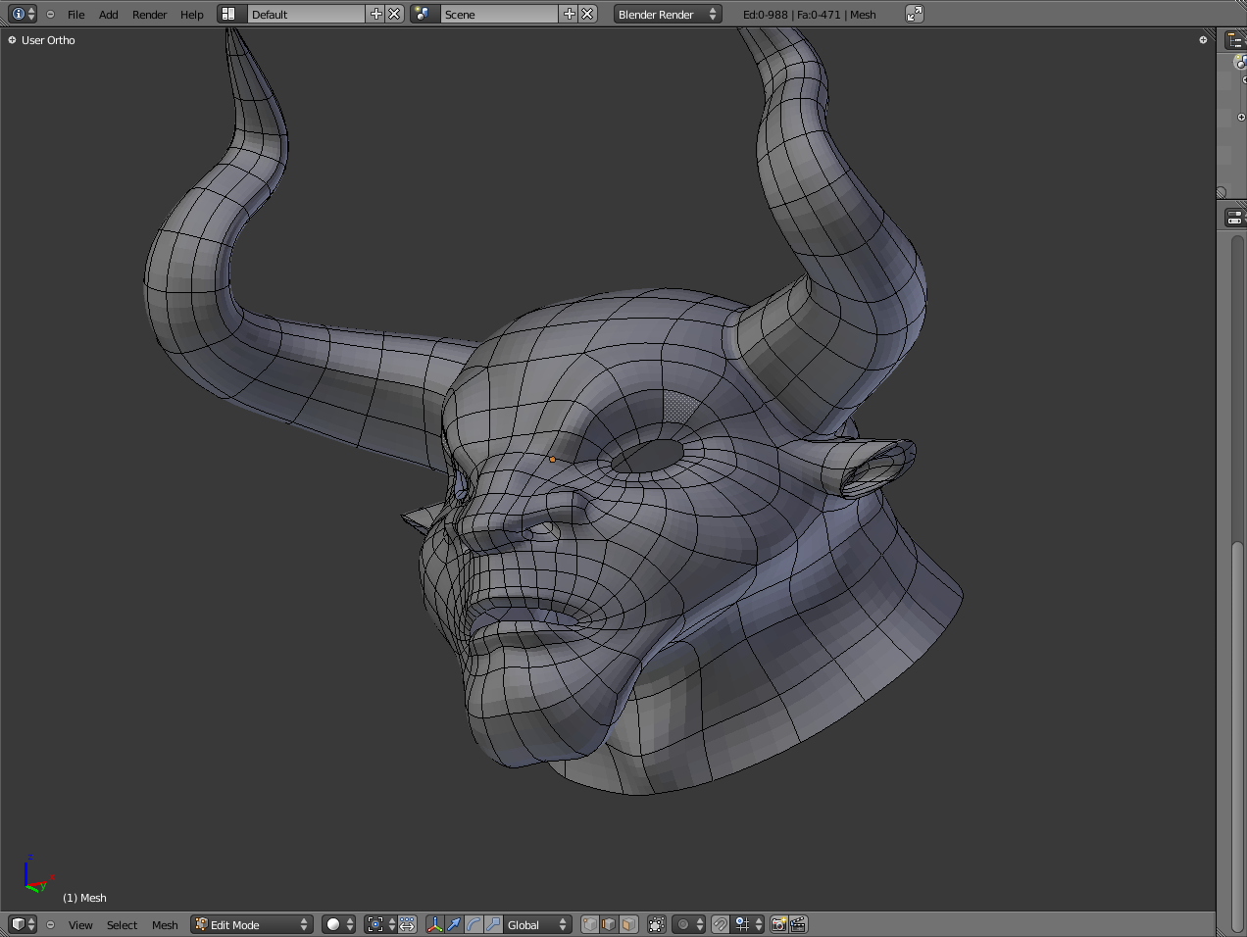The height and width of the screenshot is (937, 1247).
Task: Toggle snap during transform magnet
Action: (721, 924)
